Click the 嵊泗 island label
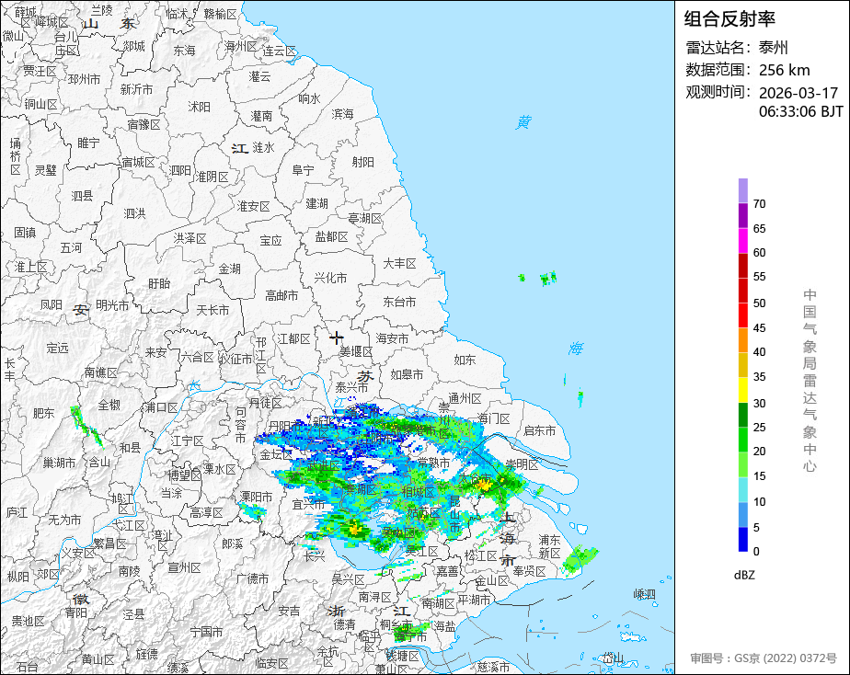The width and height of the screenshot is (850, 675). [645, 594]
